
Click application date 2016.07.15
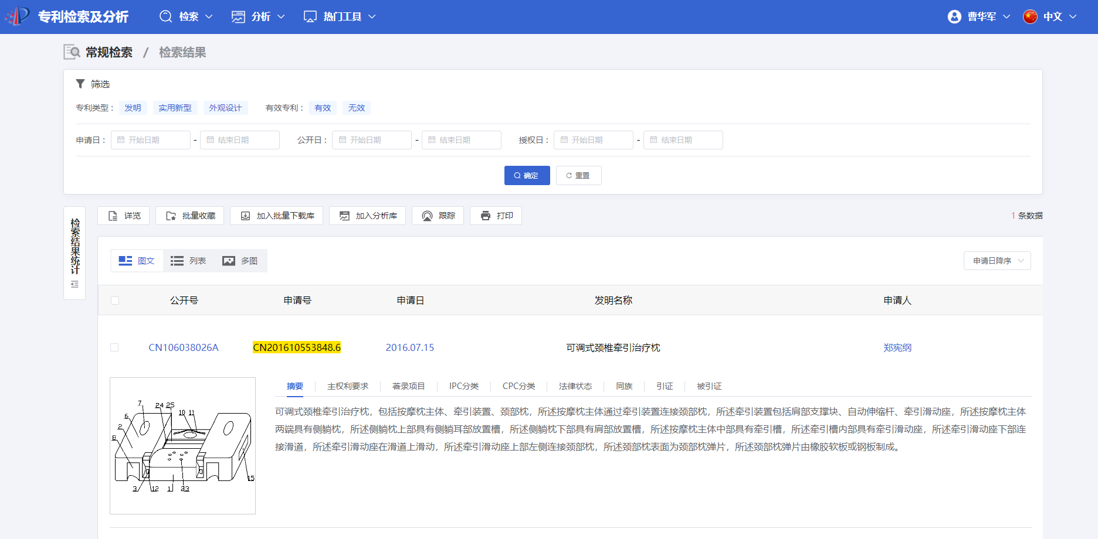(410, 347)
